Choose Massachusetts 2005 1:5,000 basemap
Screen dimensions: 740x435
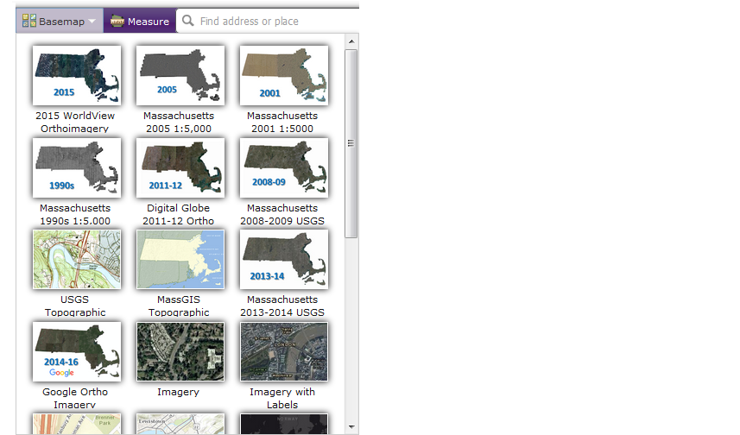tap(180, 75)
